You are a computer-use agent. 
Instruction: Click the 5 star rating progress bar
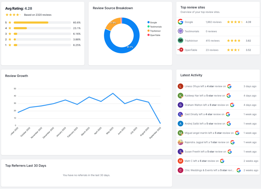42,23
